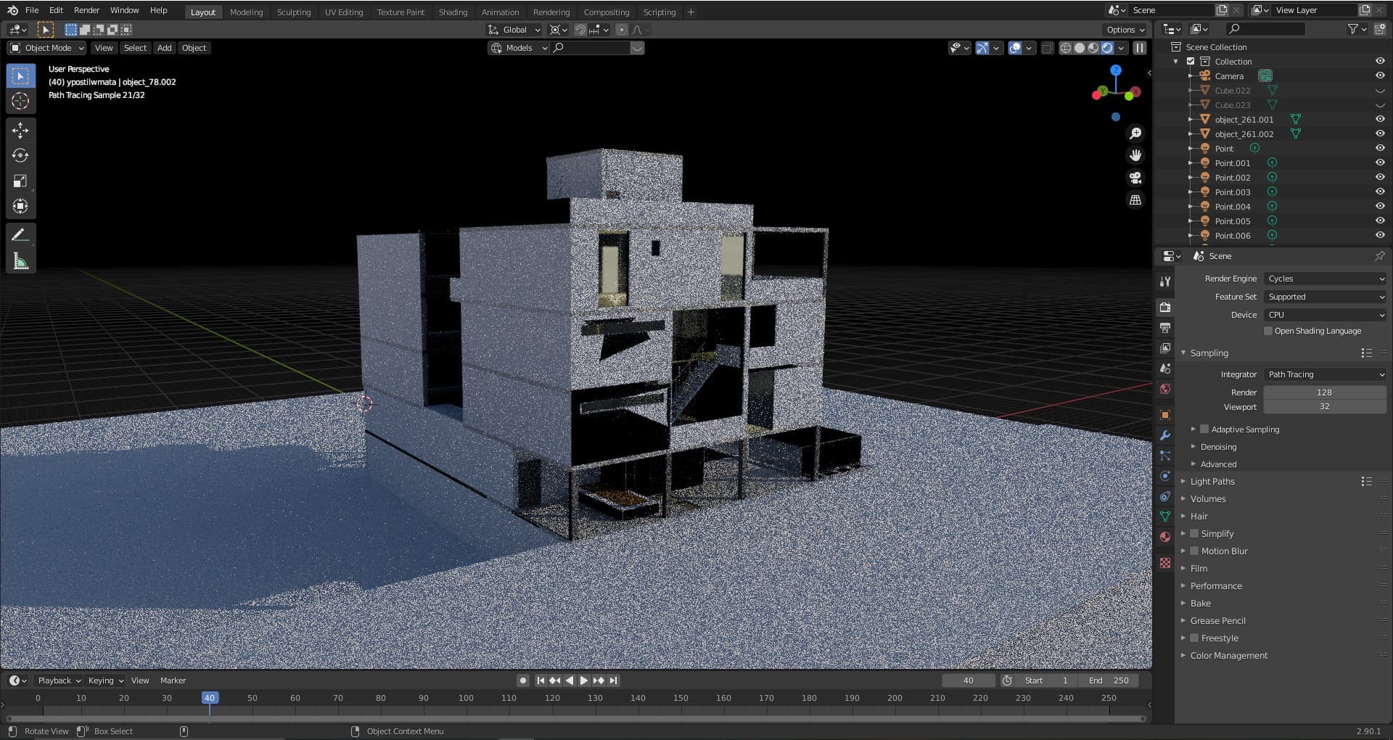Hide Camera object in outliner
The image size is (1393, 740).
tap(1380, 75)
